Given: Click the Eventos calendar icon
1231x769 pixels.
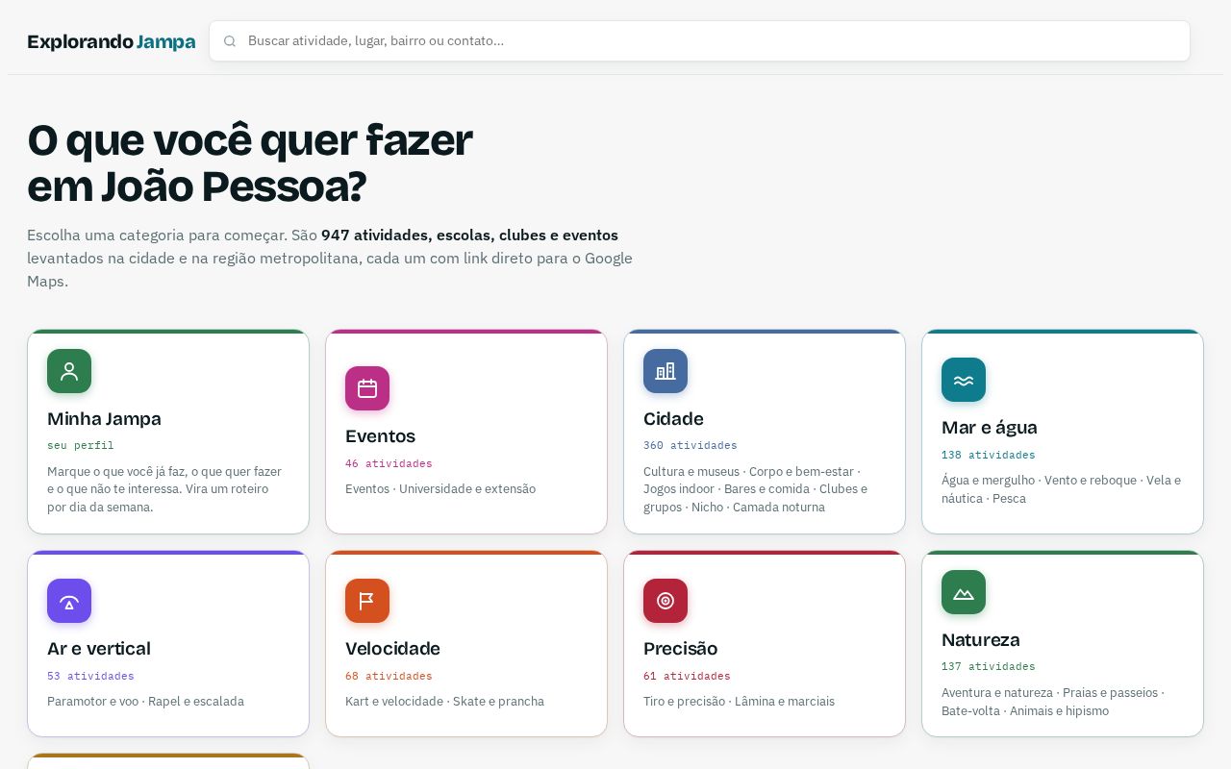Looking at the screenshot, I should click(367, 388).
